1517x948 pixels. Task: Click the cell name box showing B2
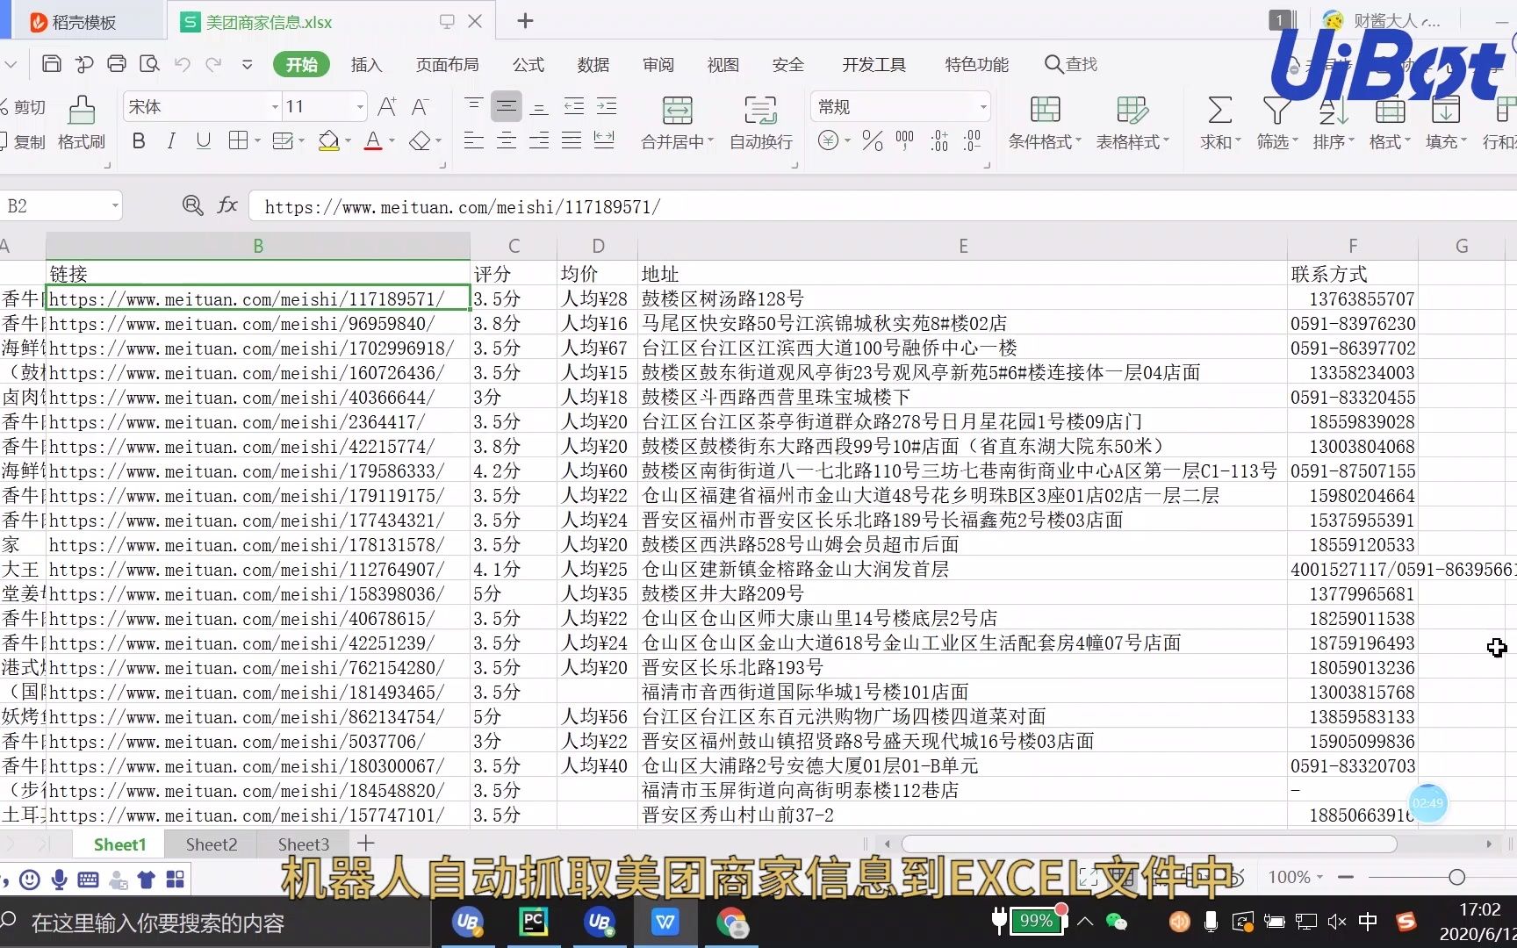point(53,205)
